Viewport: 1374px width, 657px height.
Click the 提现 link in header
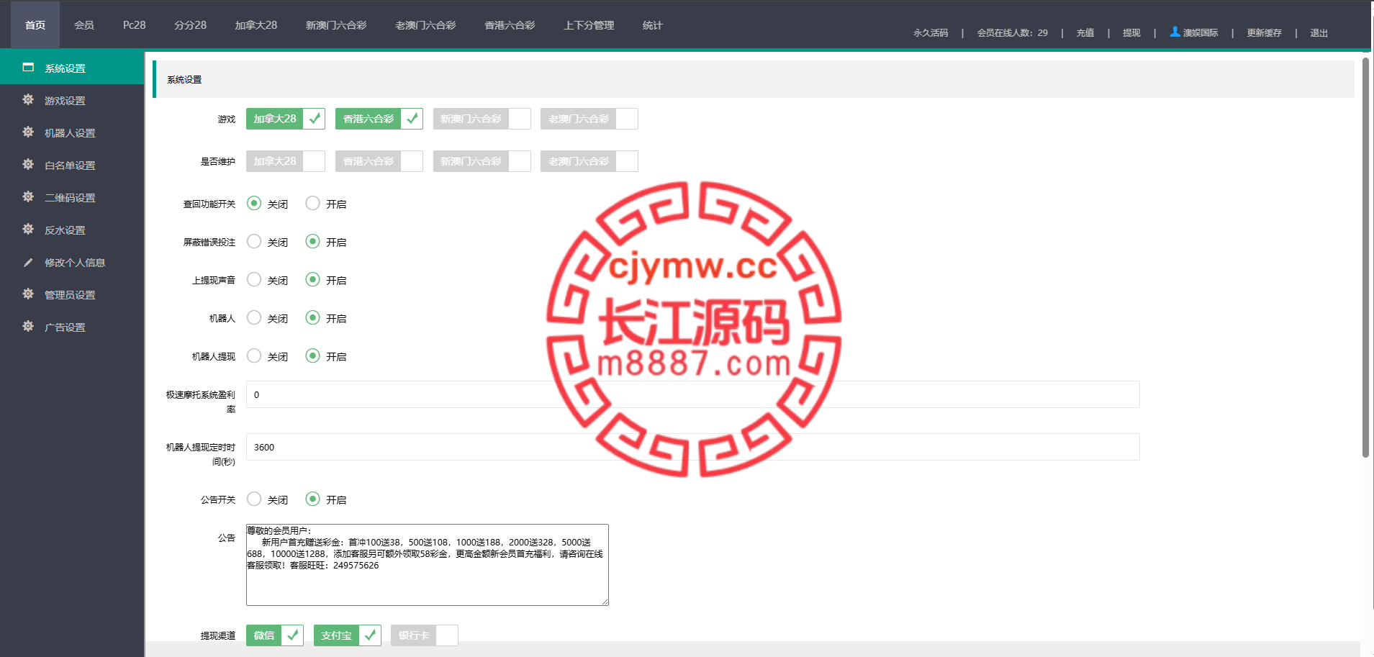click(1131, 33)
